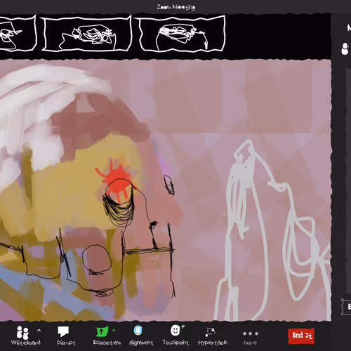The height and width of the screenshot is (351, 351).
Task: Open the Whiteboard people icon
Action: [23, 332]
